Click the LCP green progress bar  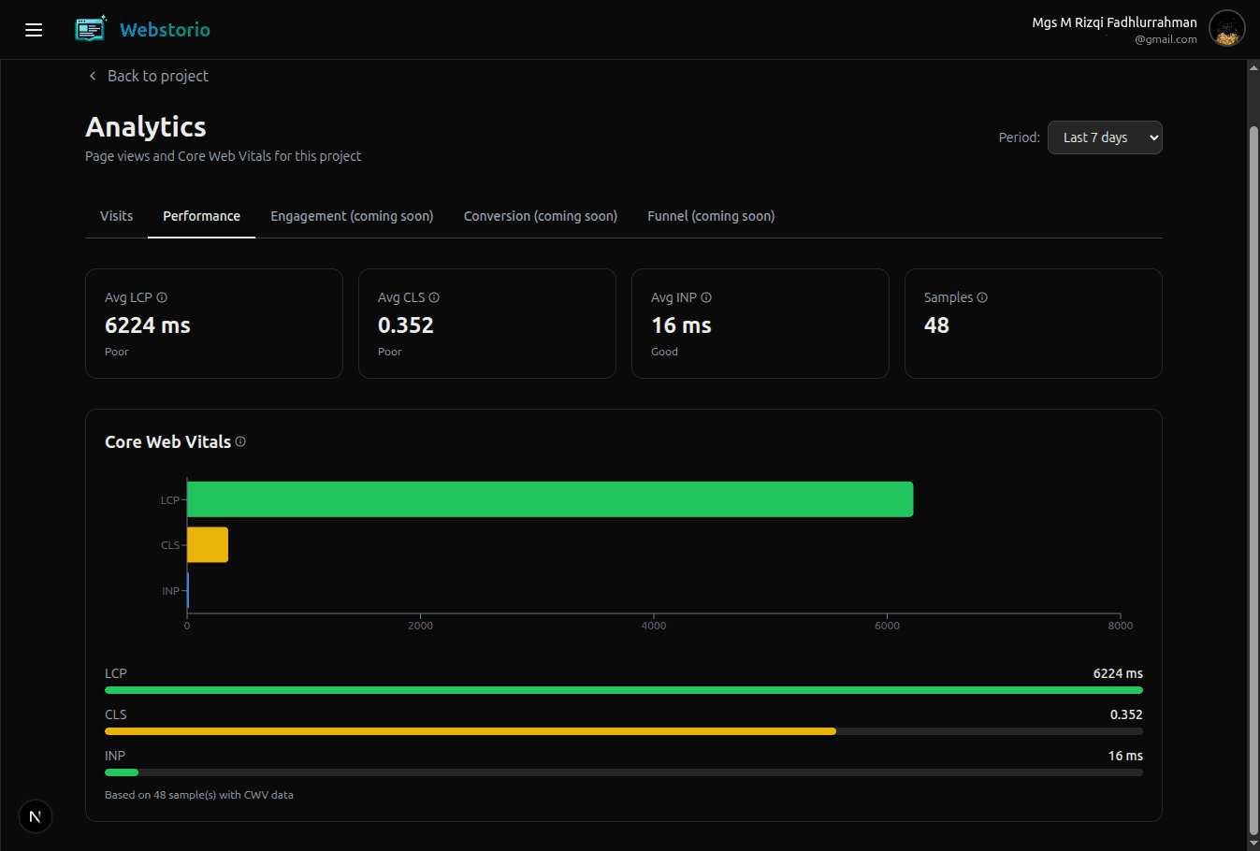coord(624,690)
